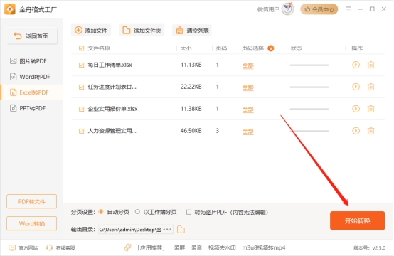Start converting 每日工作清单.xlsx with its play icon
The height and width of the screenshot is (256, 394).
[356, 65]
